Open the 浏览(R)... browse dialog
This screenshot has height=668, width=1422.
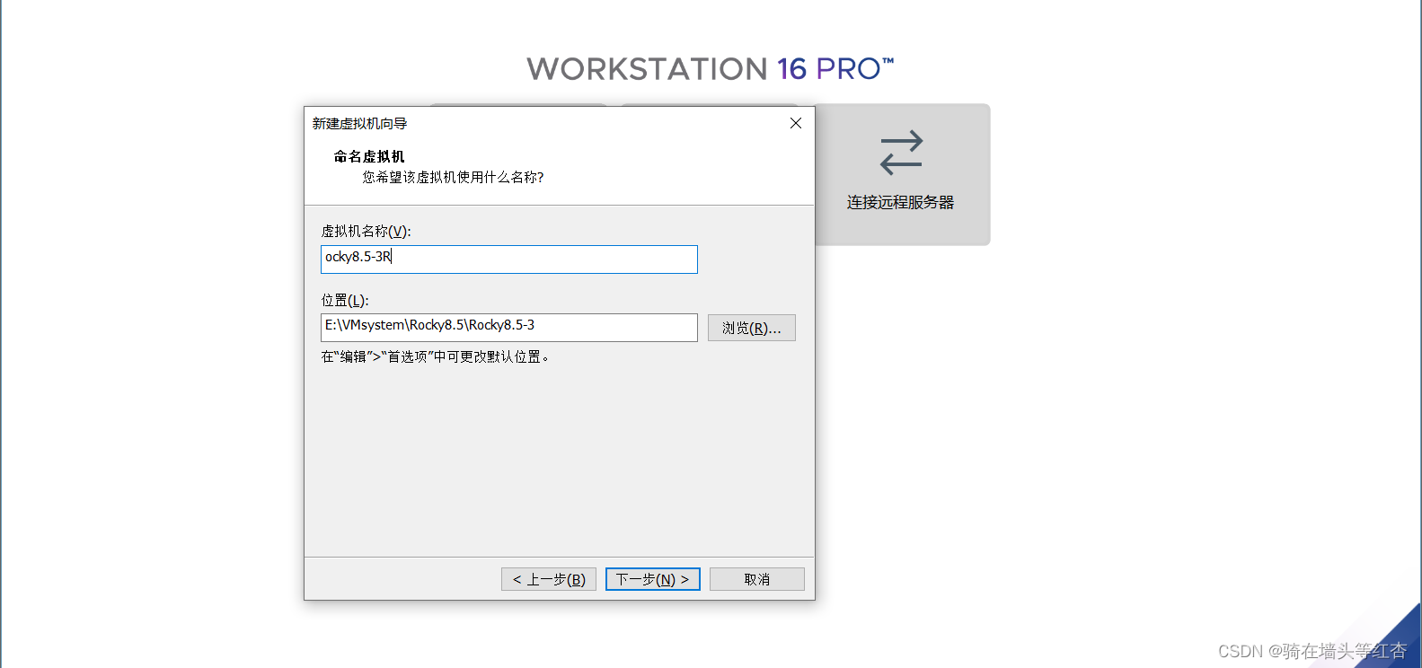click(x=751, y=328)
